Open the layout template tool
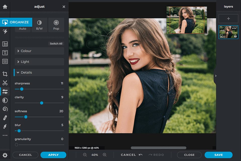The width and height of the screenshot is (241, 161). [5, 44]
